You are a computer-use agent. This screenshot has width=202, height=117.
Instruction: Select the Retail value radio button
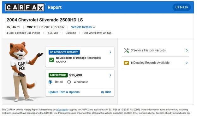50,82
